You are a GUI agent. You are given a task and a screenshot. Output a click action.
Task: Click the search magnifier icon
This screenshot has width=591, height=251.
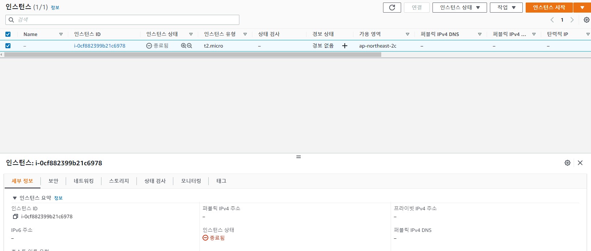[11, 20]
